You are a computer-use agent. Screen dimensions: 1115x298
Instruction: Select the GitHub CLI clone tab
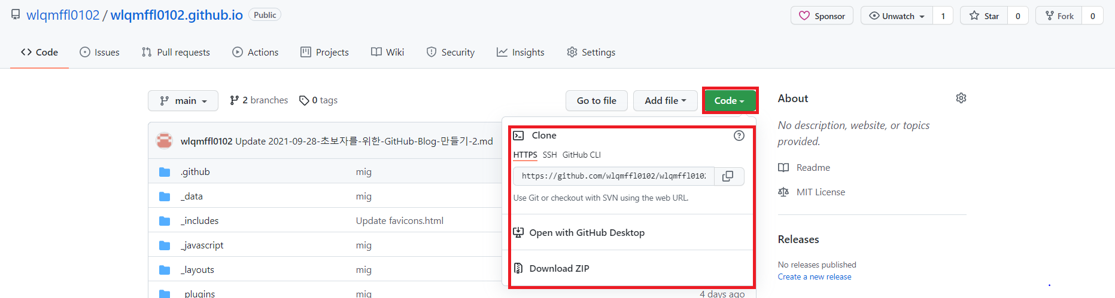[x=581, y=155]
